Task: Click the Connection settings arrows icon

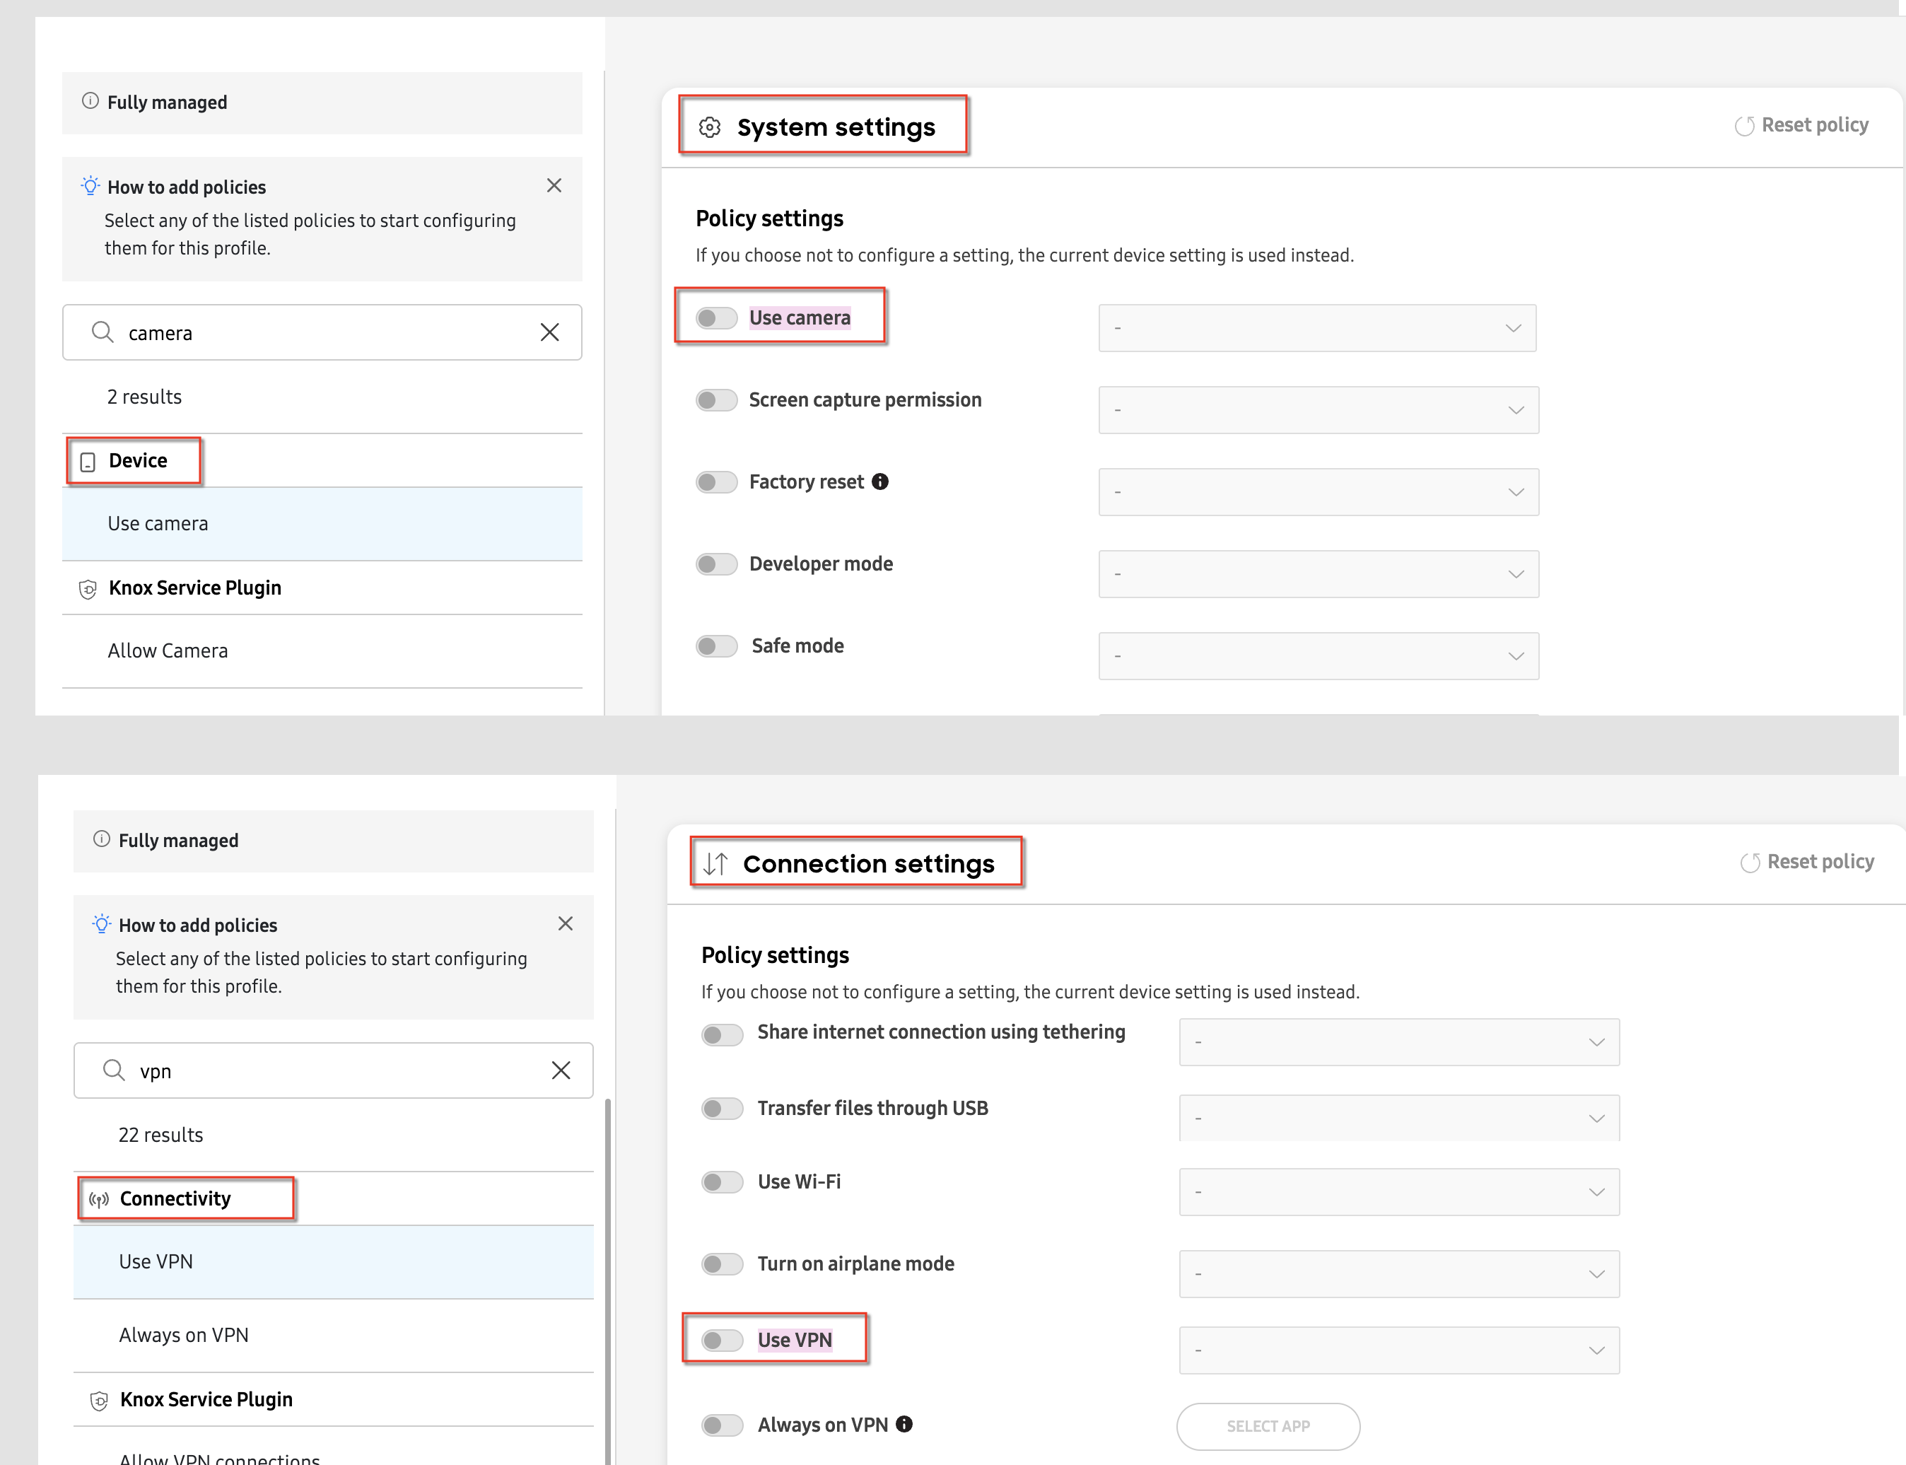Action: [715, 864]
